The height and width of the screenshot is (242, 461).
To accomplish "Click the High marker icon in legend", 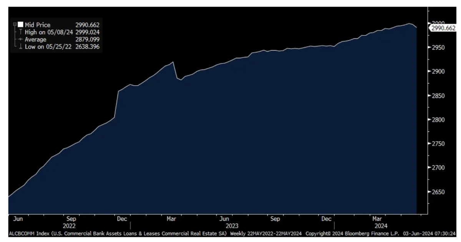I will (20, 32).
